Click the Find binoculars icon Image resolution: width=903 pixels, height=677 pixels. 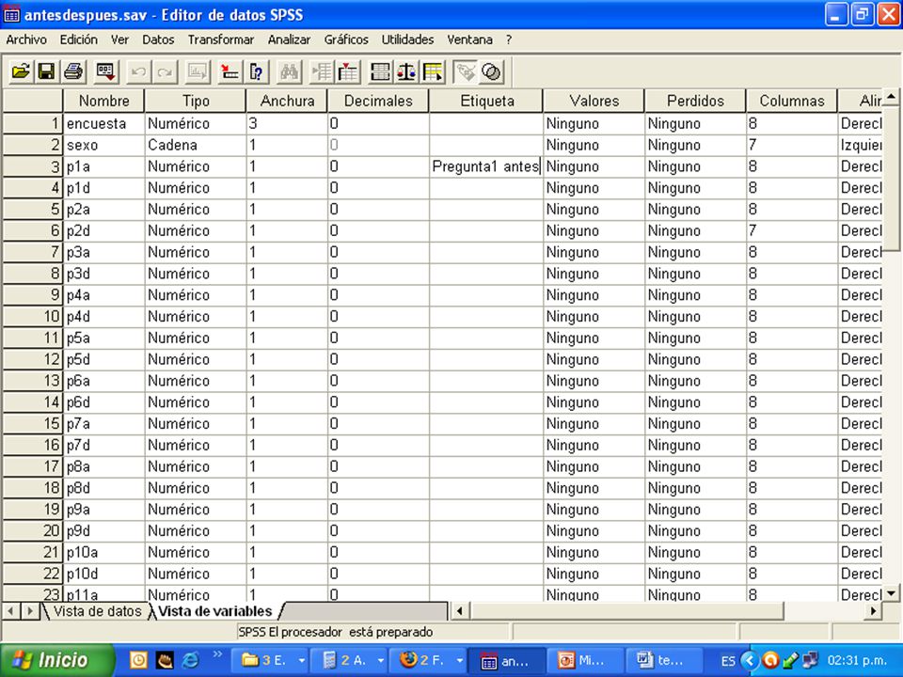coord(289,72)
